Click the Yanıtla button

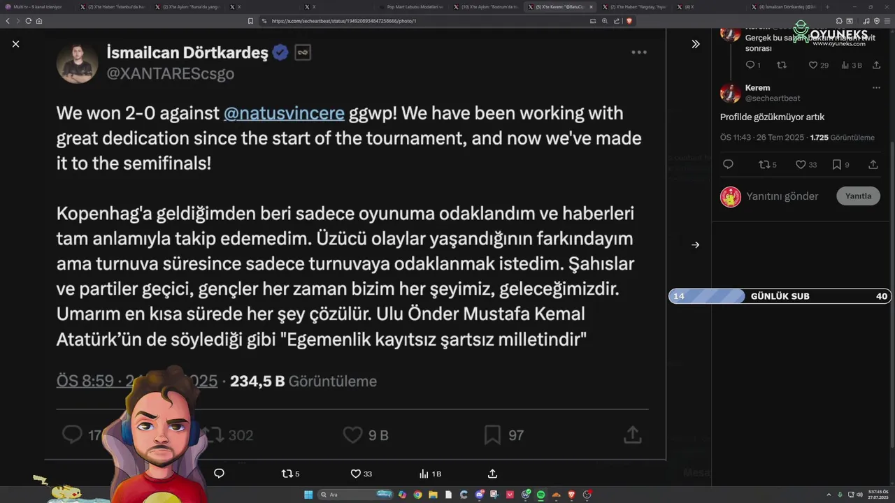858,196
